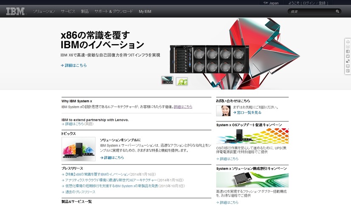The width and height of the screenshot is (351, 206).
Task: Select the server carousel thumbnail
Action: 167,80
